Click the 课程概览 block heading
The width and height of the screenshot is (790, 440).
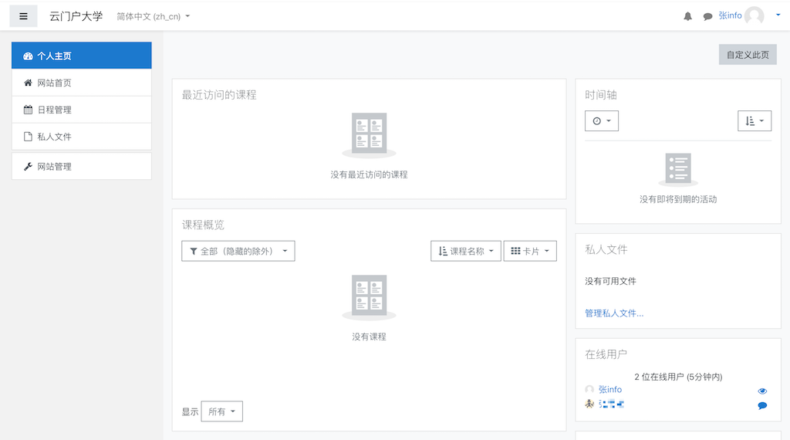click(203, 225)
